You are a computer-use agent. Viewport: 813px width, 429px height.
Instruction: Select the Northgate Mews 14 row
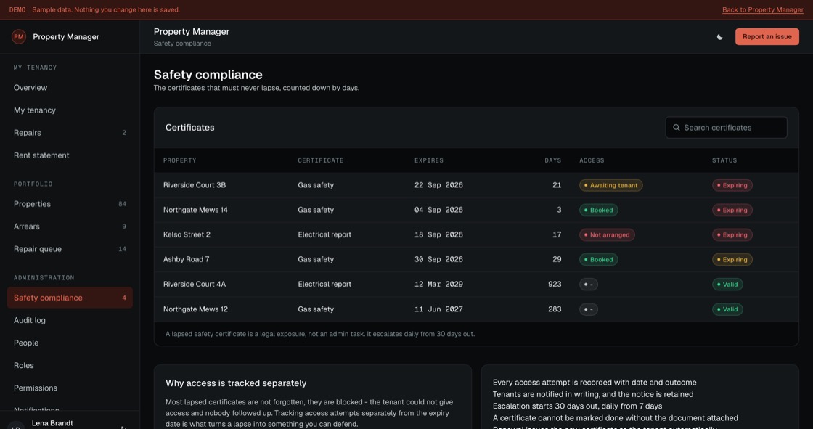coord(476,210)
